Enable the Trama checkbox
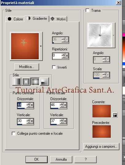Viewport: 125px width, 165px height. coord(87,11)
